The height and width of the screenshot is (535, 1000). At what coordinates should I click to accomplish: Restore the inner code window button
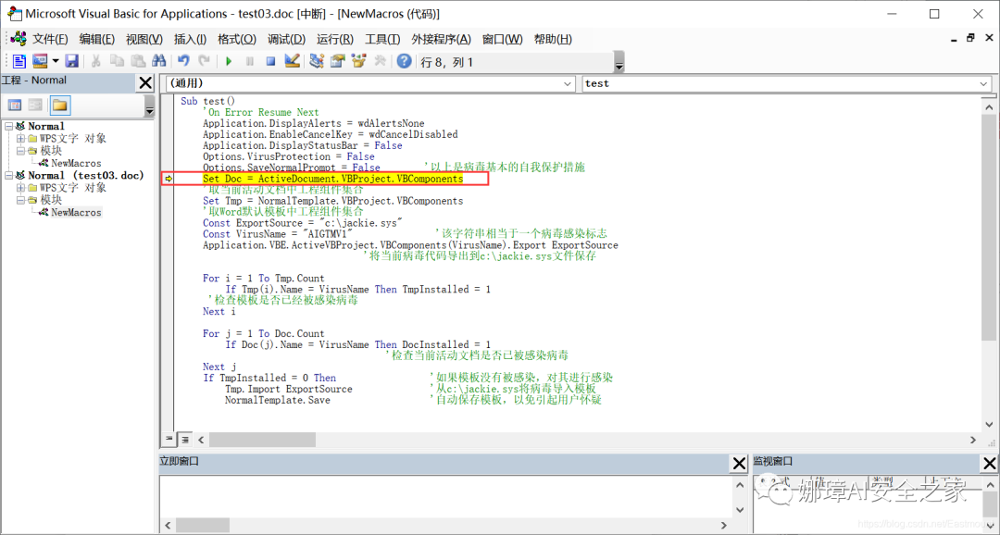(970, 38)
